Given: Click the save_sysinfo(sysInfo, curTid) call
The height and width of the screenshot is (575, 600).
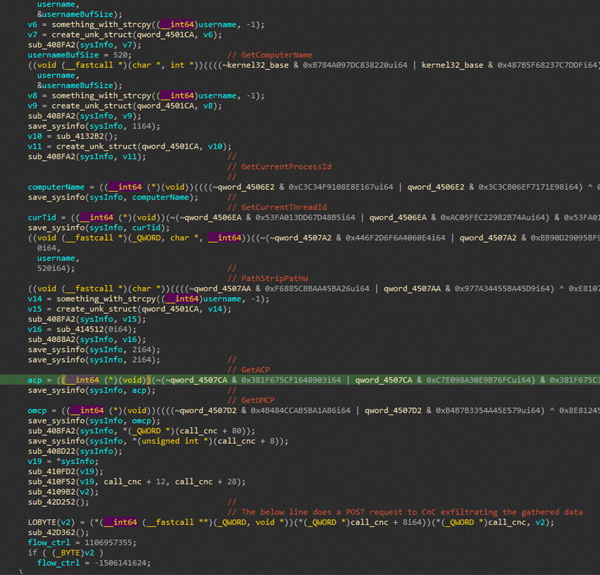Looking at the screenshot, I should (99, 228).
